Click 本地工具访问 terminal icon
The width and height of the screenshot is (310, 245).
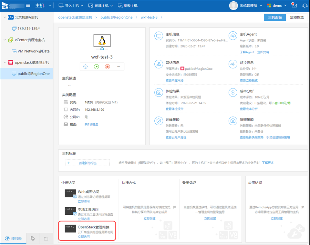pos(70,211)
